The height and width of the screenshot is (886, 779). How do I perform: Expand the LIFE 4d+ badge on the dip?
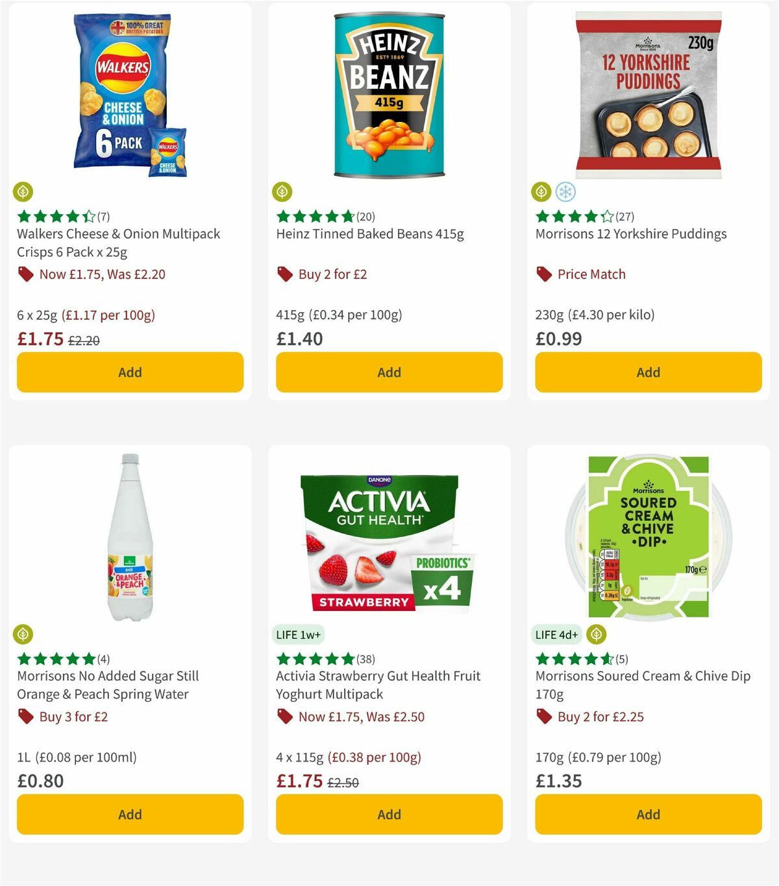tap(557, 634)
